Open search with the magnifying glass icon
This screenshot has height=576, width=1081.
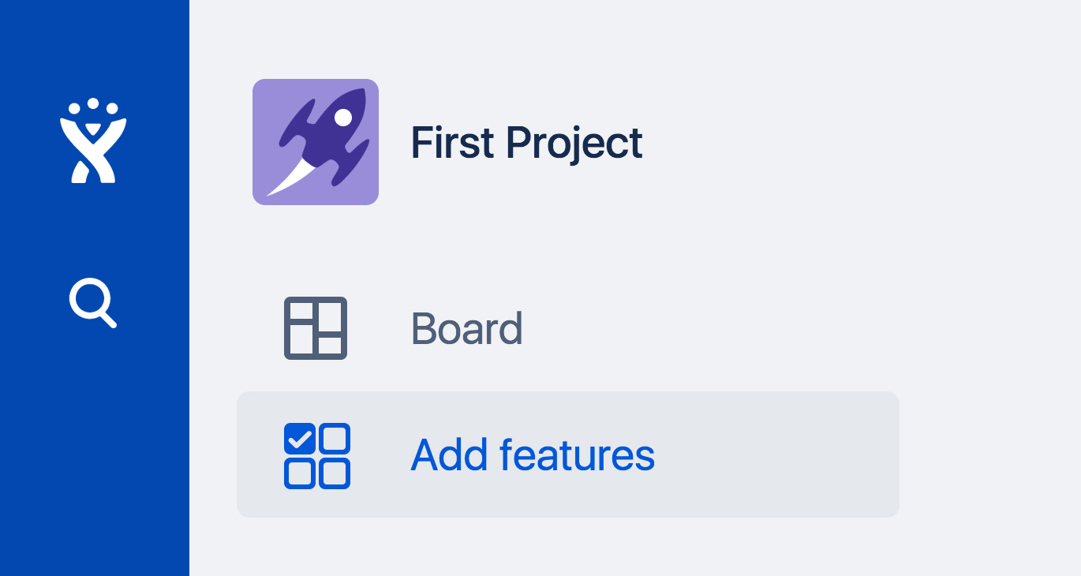(92, 302)
